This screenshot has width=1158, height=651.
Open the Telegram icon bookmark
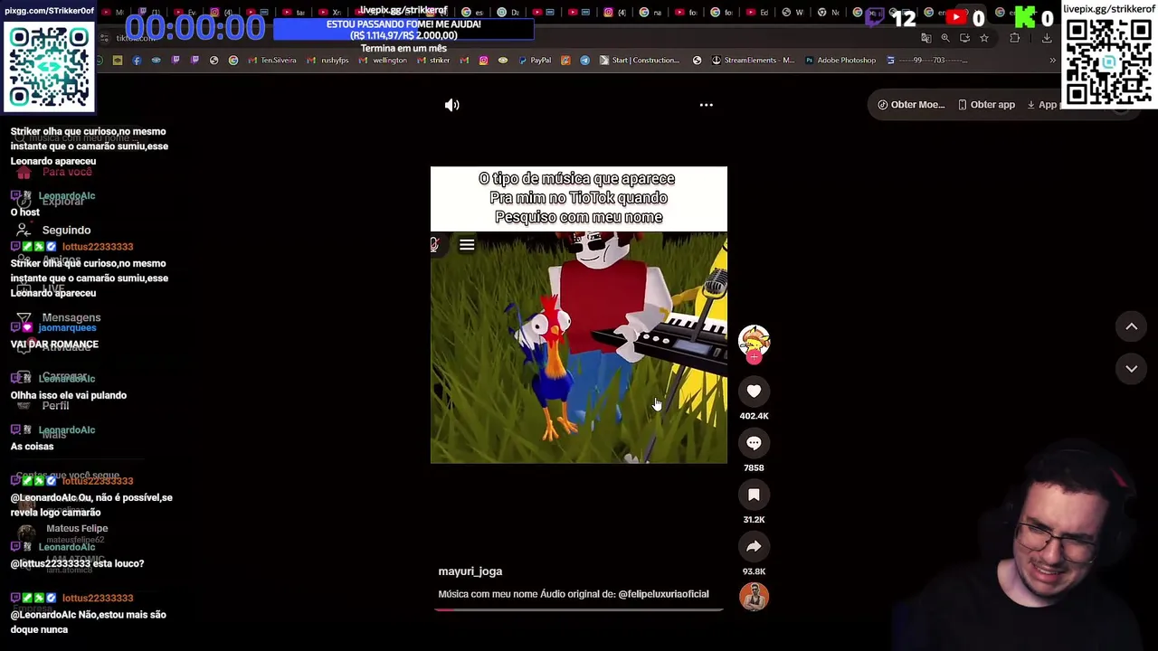point(584,61)
